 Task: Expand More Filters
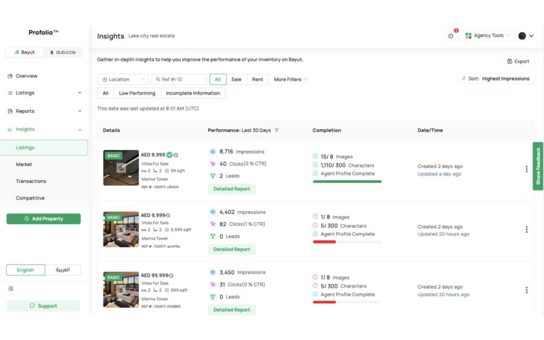click(291, 80)
